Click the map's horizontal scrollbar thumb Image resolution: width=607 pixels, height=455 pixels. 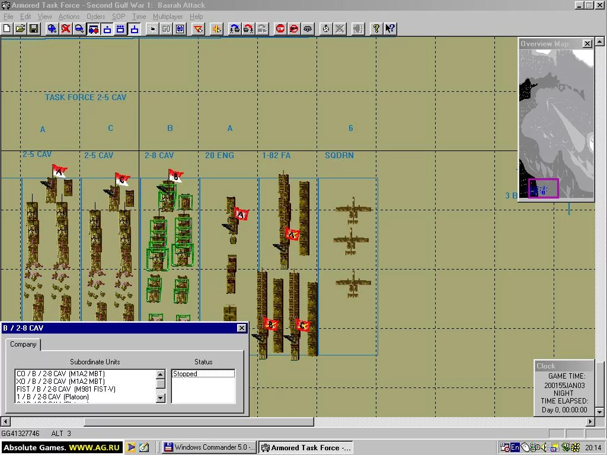coord(199,421)
